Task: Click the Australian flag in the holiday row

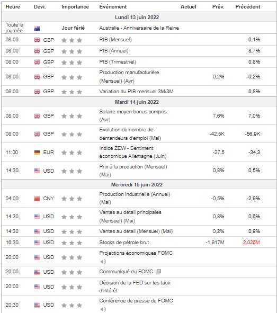Action: pyautogui.click(x=37, y=29)
